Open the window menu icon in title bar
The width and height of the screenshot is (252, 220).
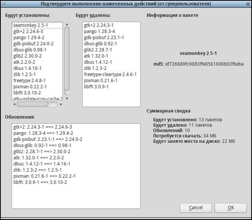4,4
